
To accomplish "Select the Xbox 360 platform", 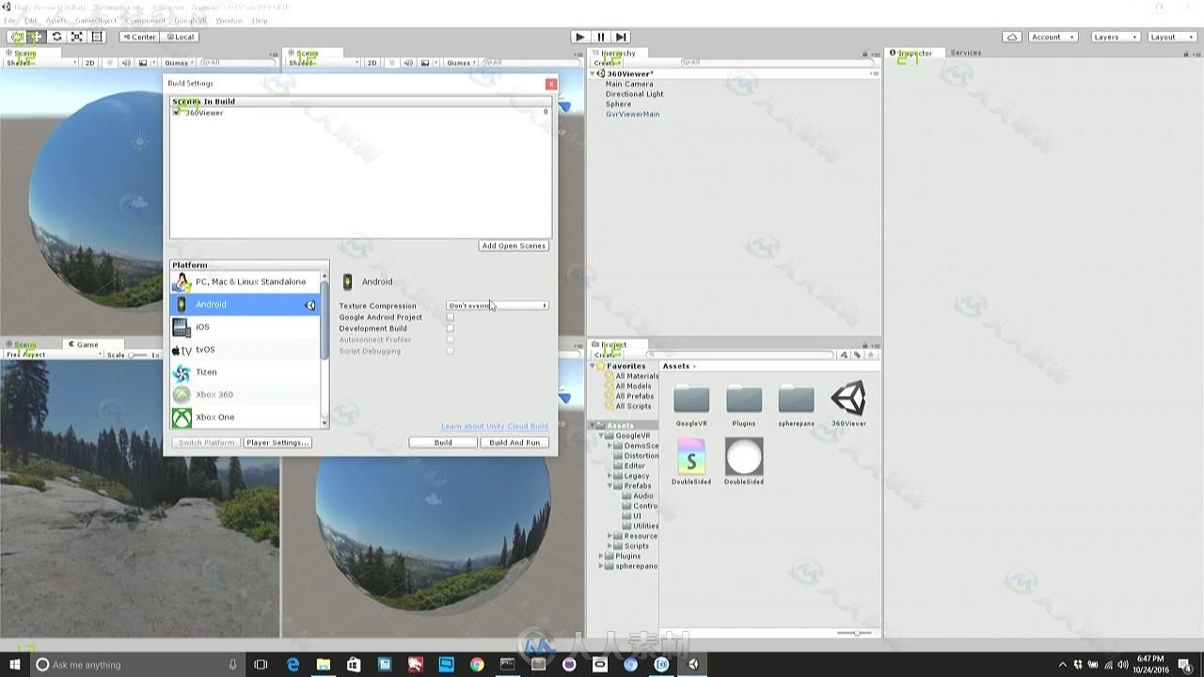I will pos(246,394).
